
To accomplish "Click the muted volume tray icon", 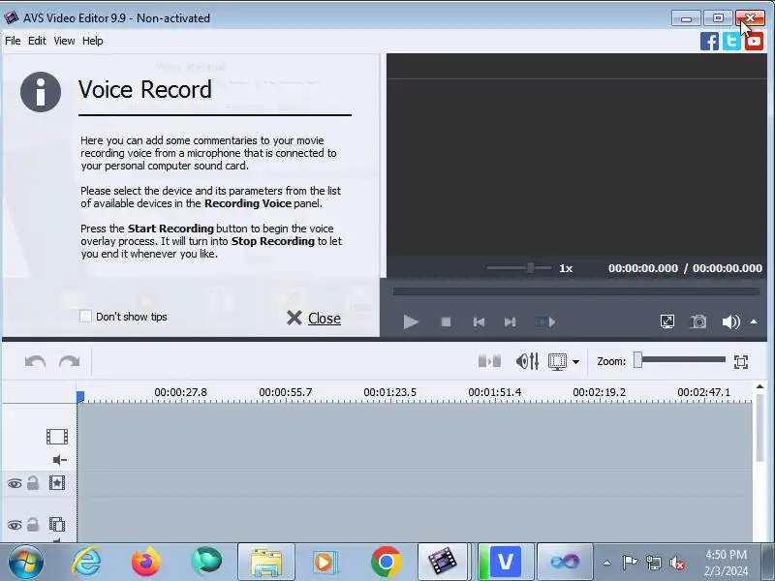I will pyautogui.click(x=677, y=563).
